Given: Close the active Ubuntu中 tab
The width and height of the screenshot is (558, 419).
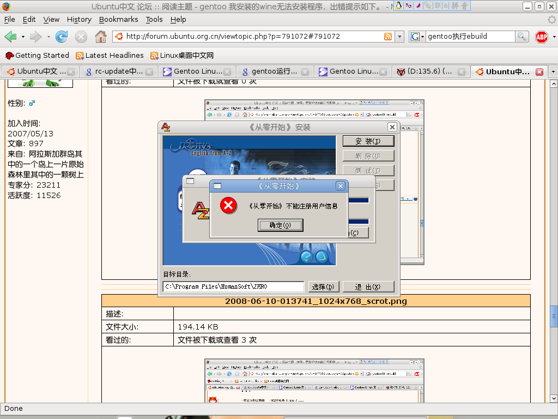Looking at the screenshot, I should pyautogui.click(x=539, y=72).
